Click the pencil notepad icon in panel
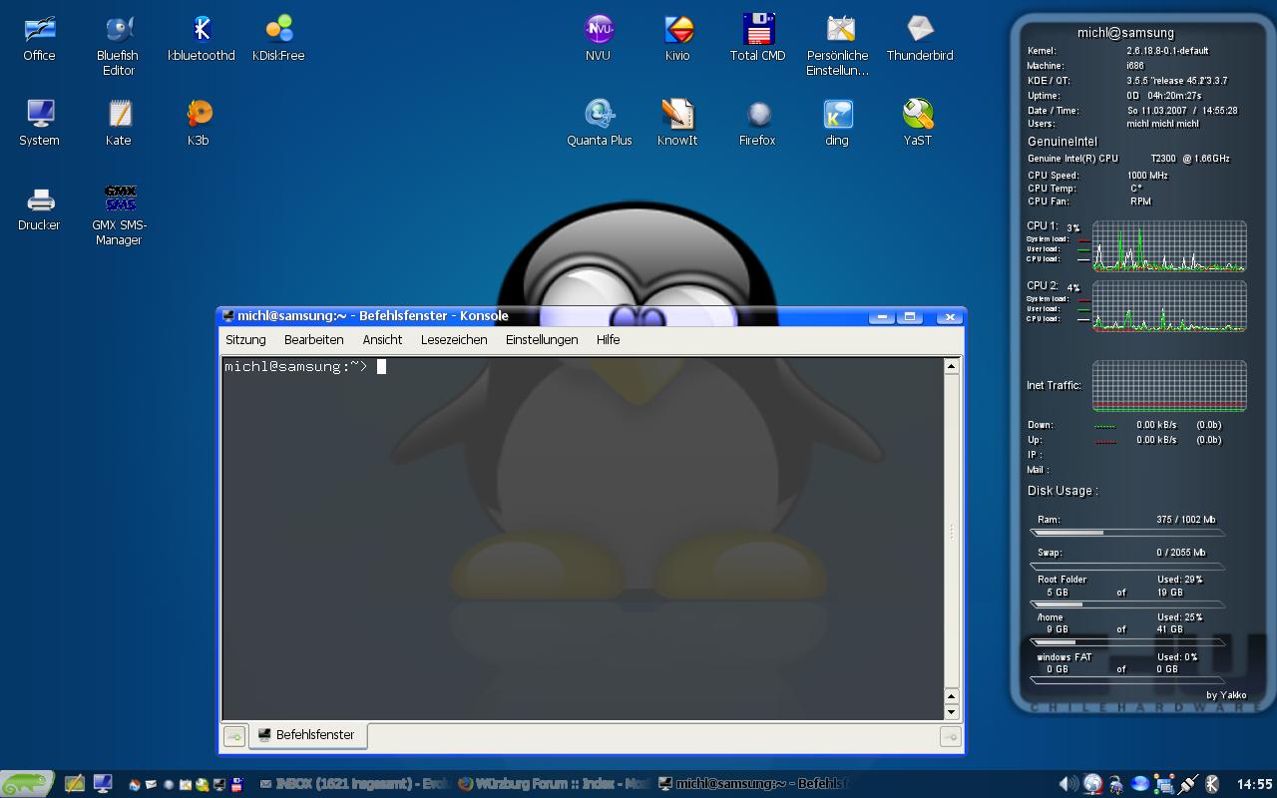This screenshot has width=1277, height=798. [75, 784]
